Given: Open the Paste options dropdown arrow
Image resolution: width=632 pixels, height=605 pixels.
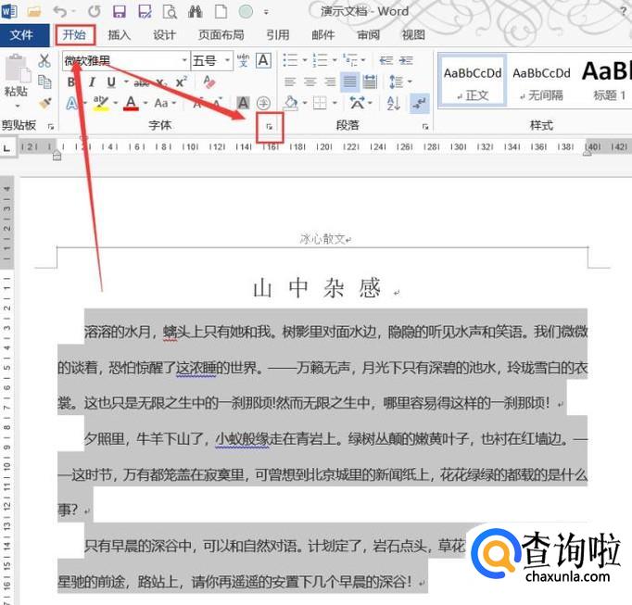Looking at the screenshot, I should [18, 106].
